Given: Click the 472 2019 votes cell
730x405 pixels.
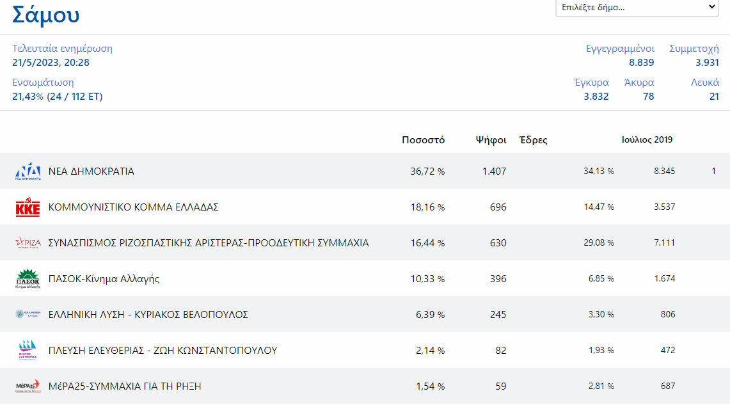Looking at the screenshot, I should pyautogui.click(x=668, y=351).
